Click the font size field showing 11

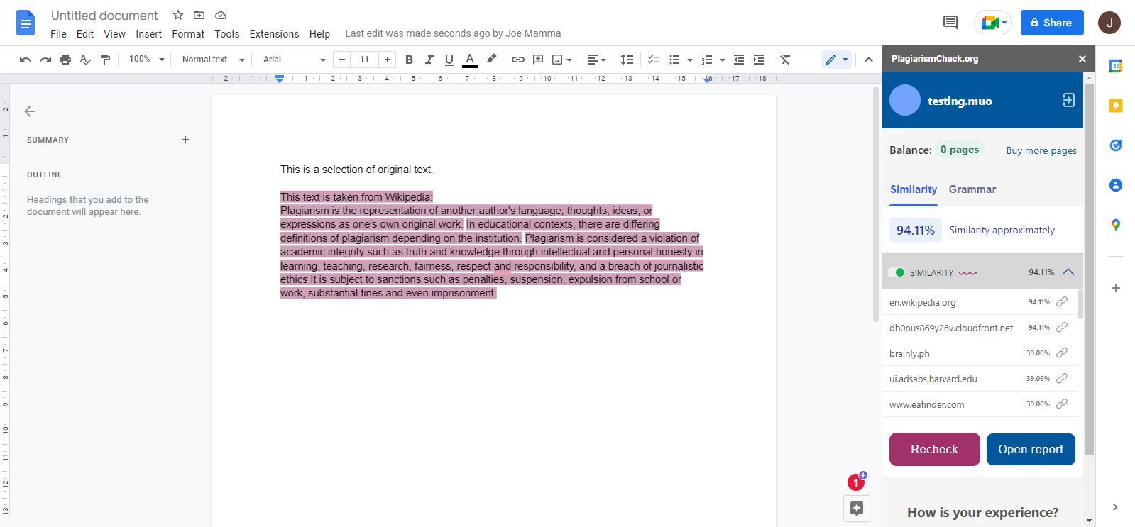(x=364, y=60)
